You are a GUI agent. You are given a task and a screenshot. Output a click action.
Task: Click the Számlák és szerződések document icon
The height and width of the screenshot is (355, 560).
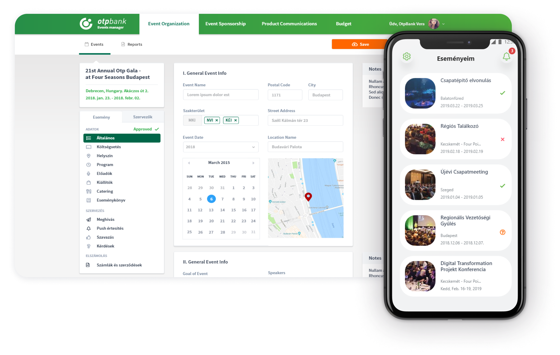88,265
